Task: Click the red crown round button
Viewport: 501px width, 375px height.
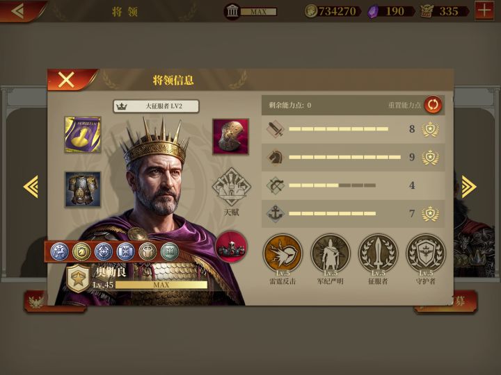Action: [231, 247]
